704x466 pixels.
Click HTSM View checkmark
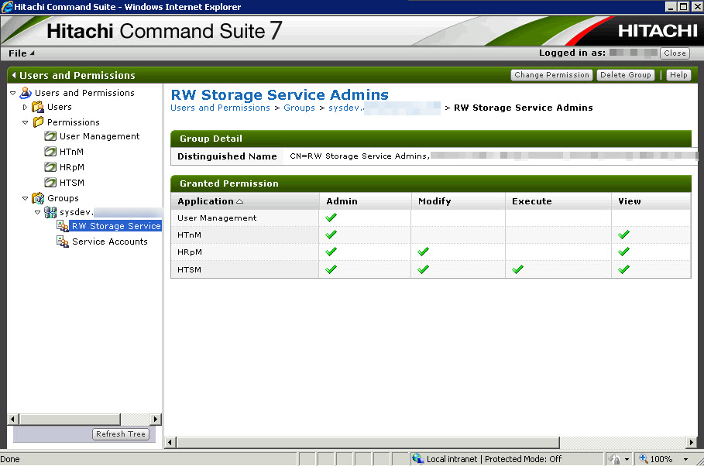point(623,269)
